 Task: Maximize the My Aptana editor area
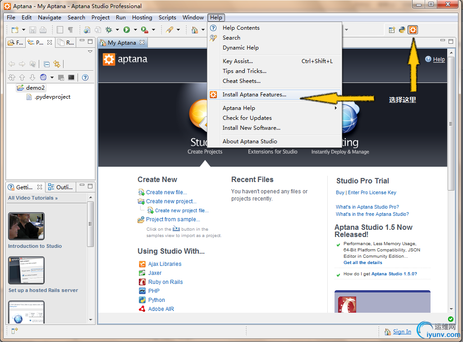[451, 41]
